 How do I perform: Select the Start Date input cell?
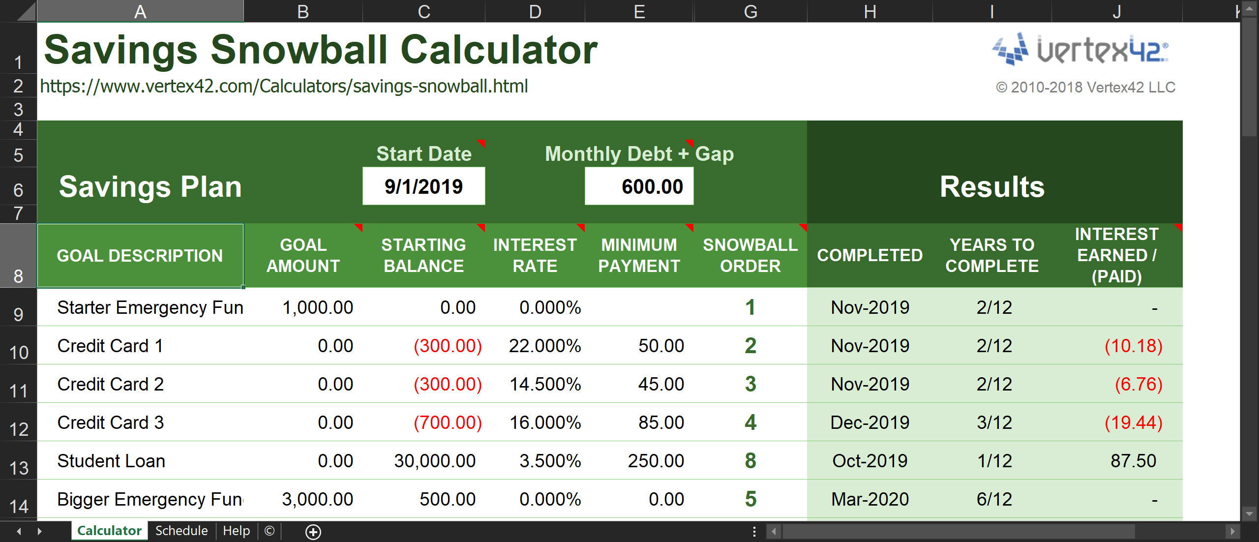(x=423, y=186)
